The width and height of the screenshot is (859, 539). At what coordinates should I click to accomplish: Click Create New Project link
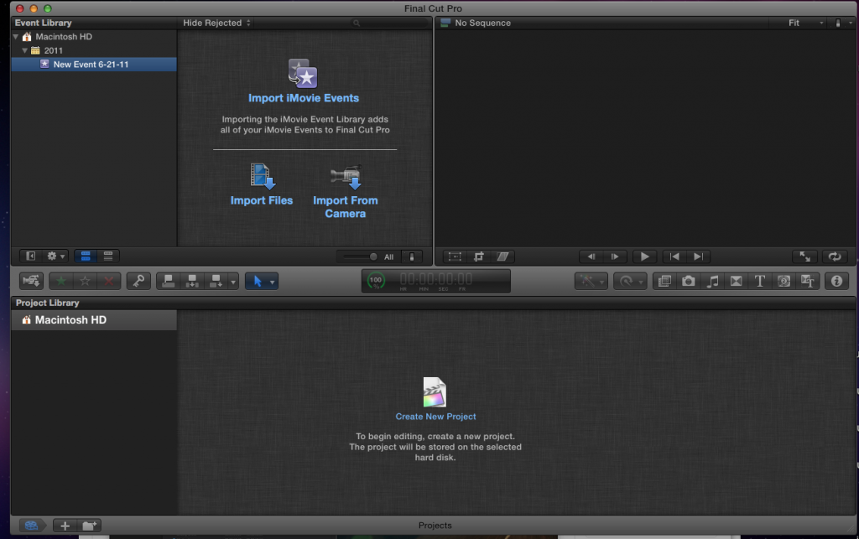[435, 417]
